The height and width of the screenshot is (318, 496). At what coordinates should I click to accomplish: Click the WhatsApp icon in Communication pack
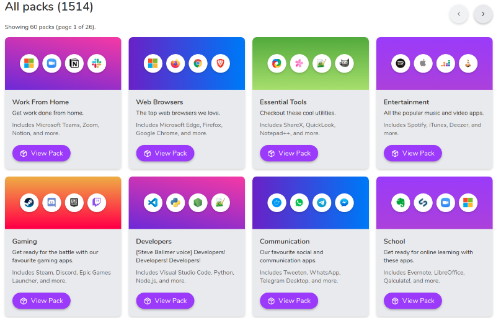[299, 203]
